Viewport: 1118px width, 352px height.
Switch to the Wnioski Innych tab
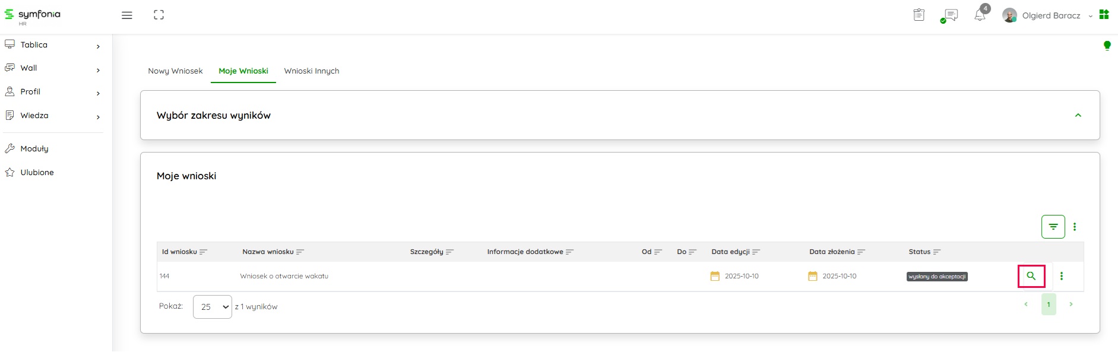click(312, 71)
